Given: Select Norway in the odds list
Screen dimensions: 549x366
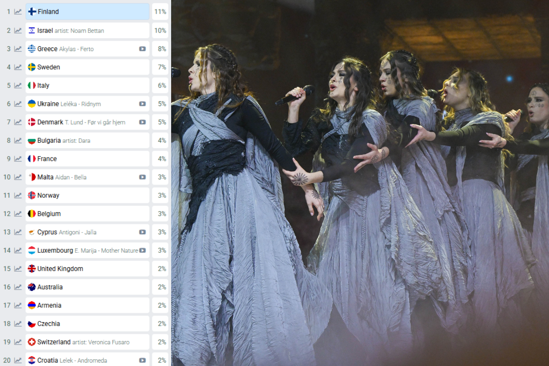Looking at the screenshot, I should 87,196.
